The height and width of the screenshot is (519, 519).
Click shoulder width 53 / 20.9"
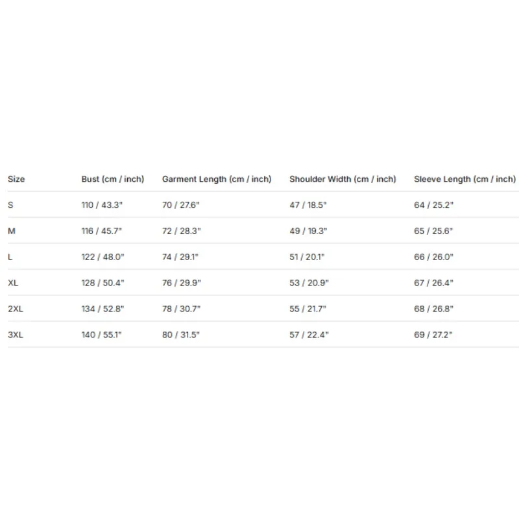pyautogui.click(x=309, y=283)
